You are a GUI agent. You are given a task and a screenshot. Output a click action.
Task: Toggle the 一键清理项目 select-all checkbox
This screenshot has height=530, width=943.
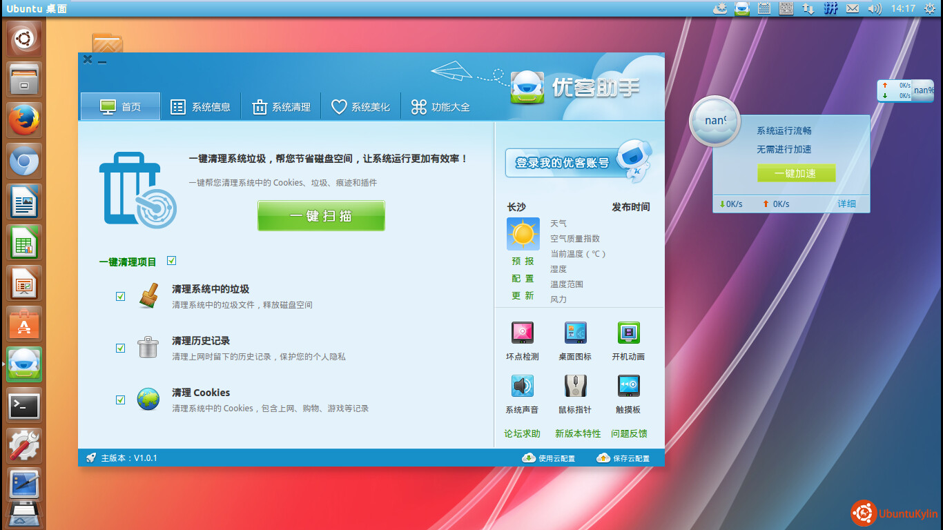click(172, 261)
